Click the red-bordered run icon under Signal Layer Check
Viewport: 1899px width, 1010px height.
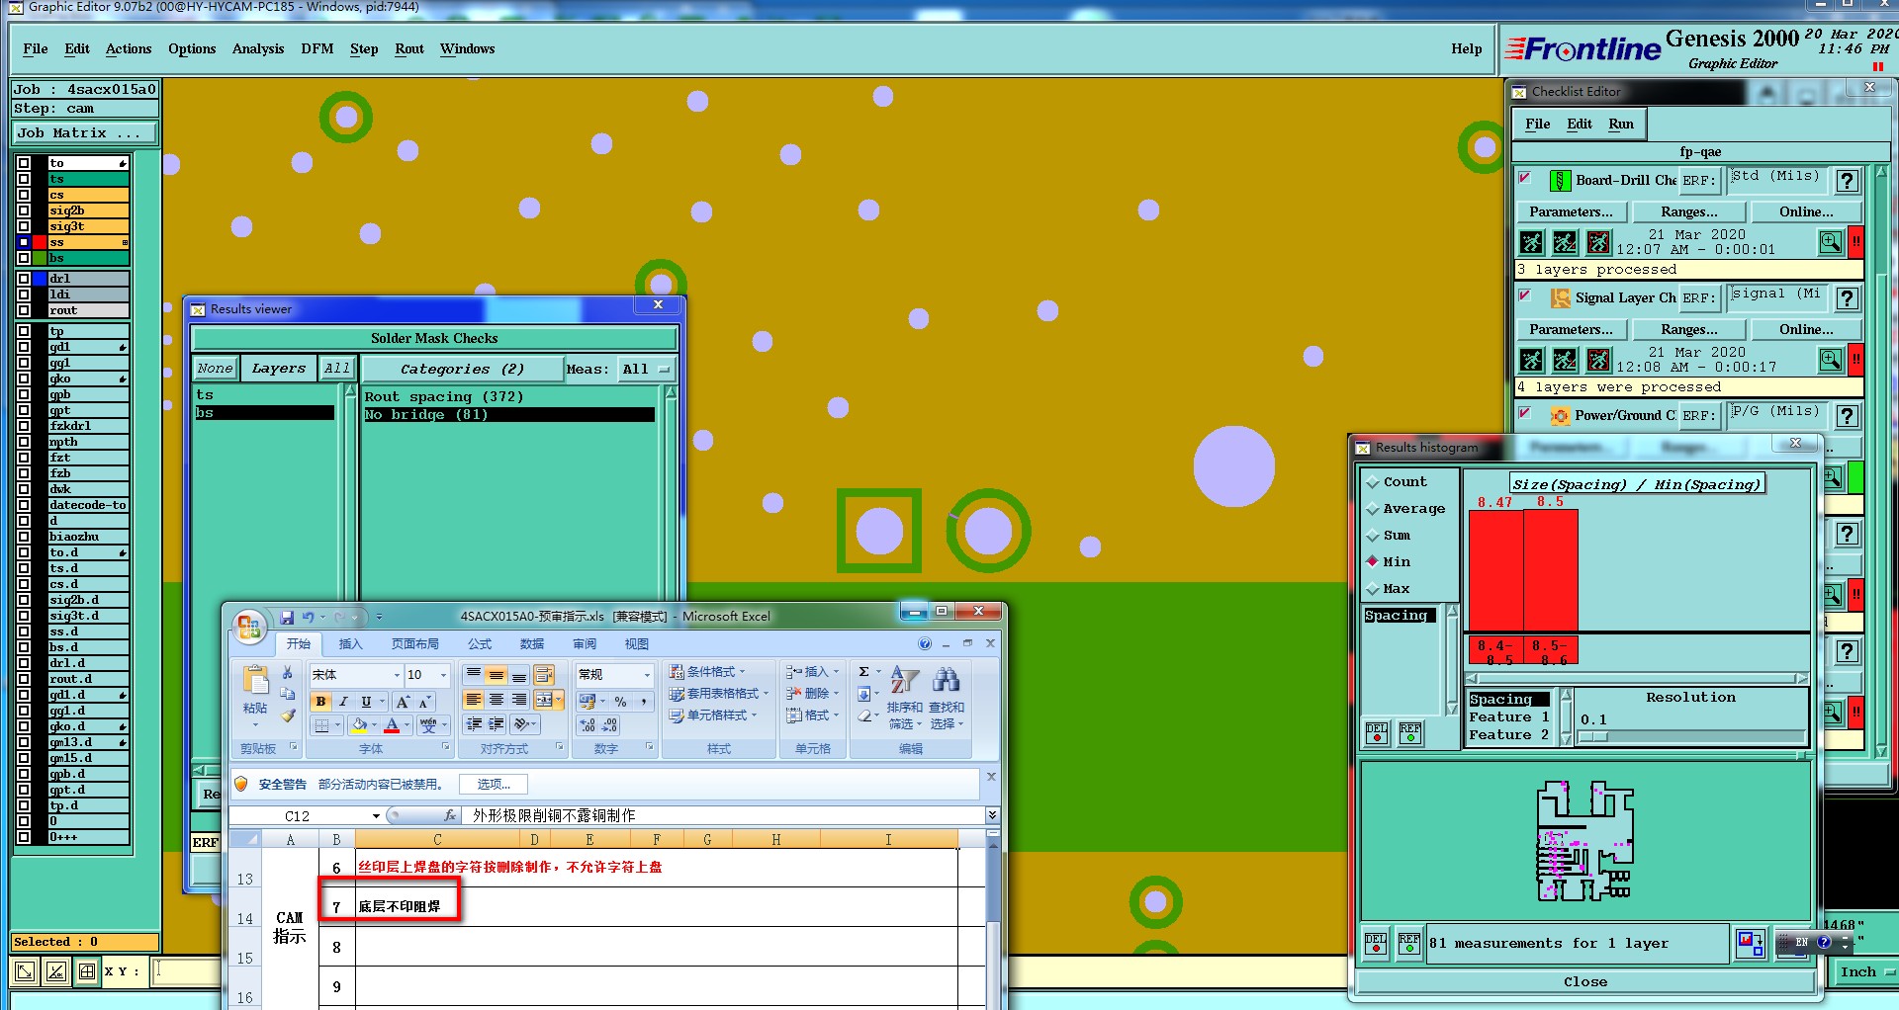tap(1598, 360)
